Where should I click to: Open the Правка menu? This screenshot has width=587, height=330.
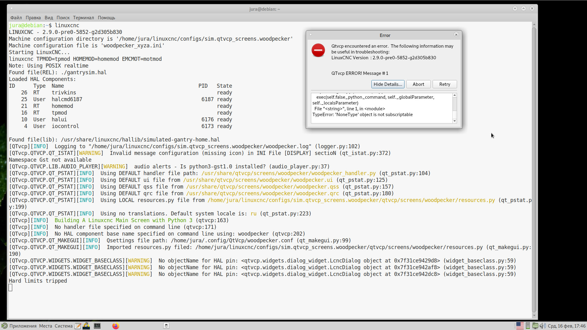click(x=33, y=18)
